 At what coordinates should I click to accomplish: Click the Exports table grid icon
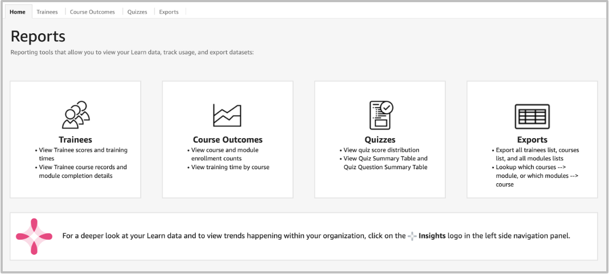click(532, 116)
